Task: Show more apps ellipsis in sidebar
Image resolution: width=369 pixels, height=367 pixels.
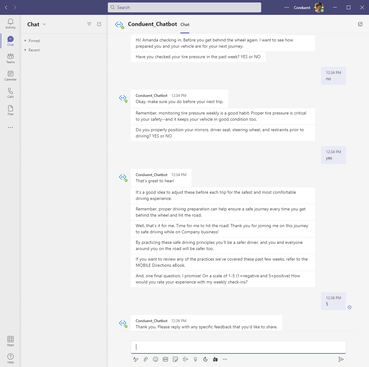Action: 10,127
